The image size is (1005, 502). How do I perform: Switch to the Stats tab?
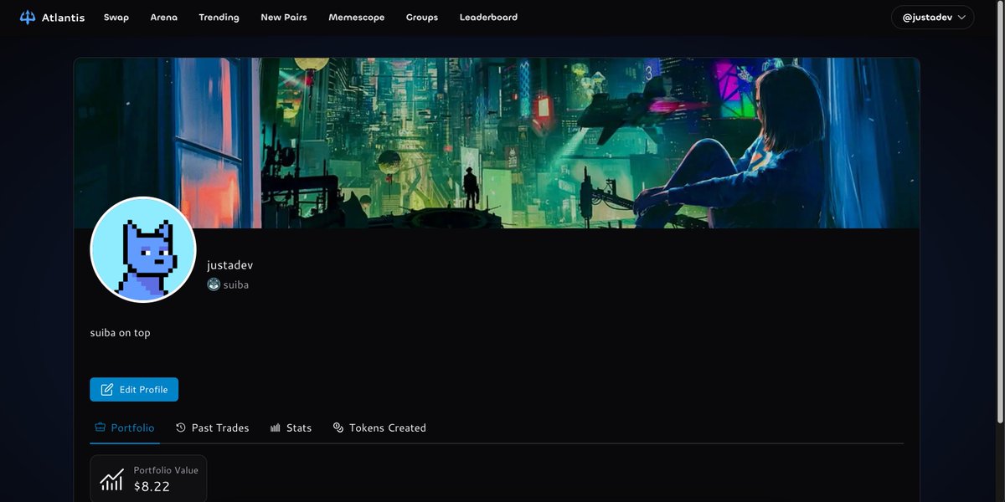coord(291,428)
